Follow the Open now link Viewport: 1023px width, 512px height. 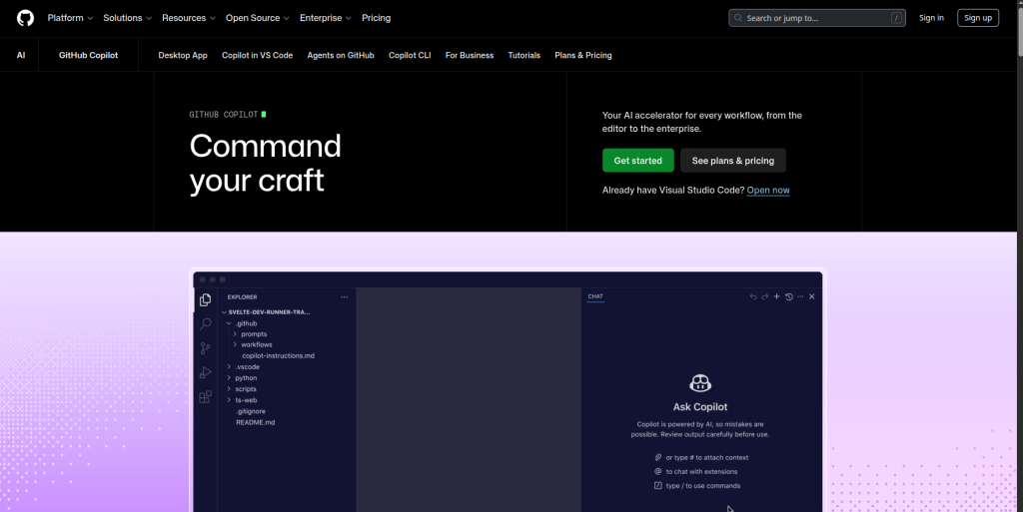[x=768, y=191]
